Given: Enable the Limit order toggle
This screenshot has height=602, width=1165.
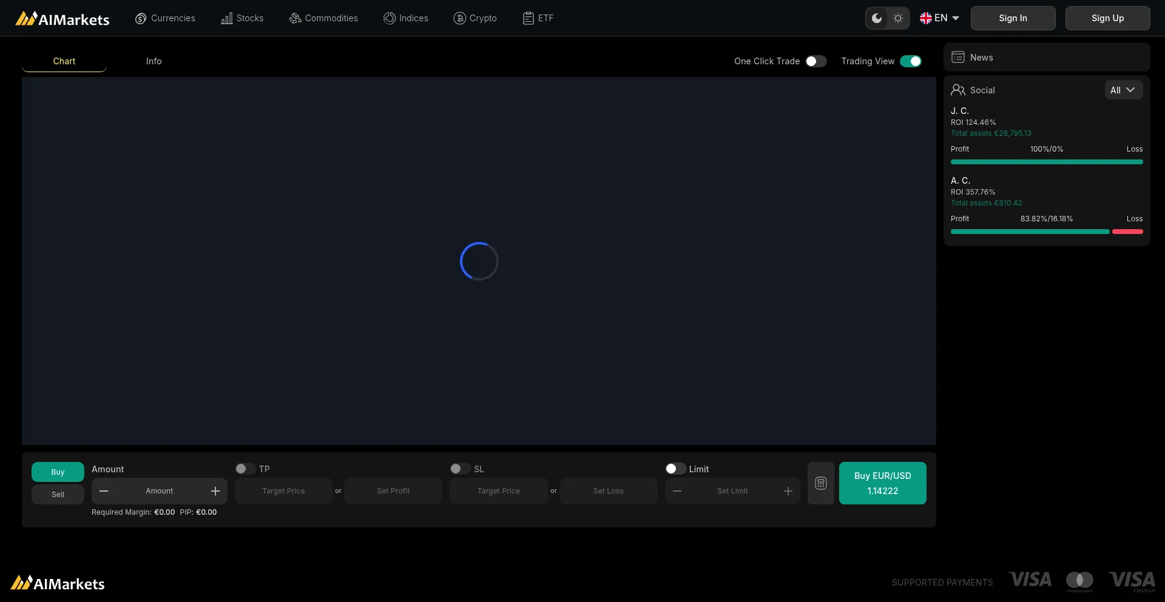Looking at the screenshot, I should [675, 469].
